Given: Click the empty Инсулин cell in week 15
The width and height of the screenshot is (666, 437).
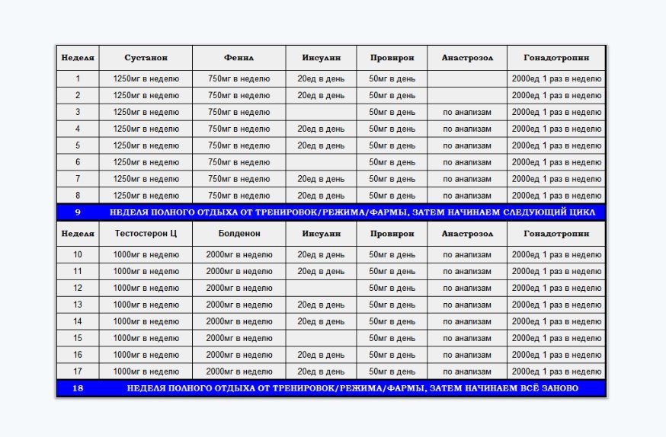Looking at the screenshot, I should click(321, 338).
